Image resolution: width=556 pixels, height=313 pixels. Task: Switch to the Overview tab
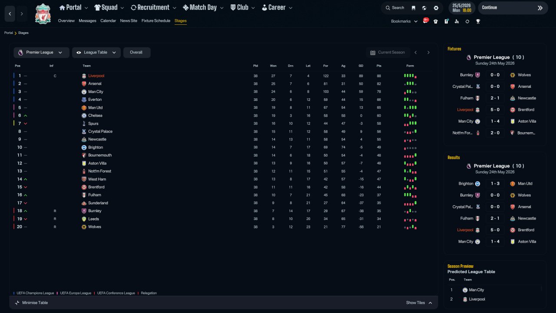(66, 21)
